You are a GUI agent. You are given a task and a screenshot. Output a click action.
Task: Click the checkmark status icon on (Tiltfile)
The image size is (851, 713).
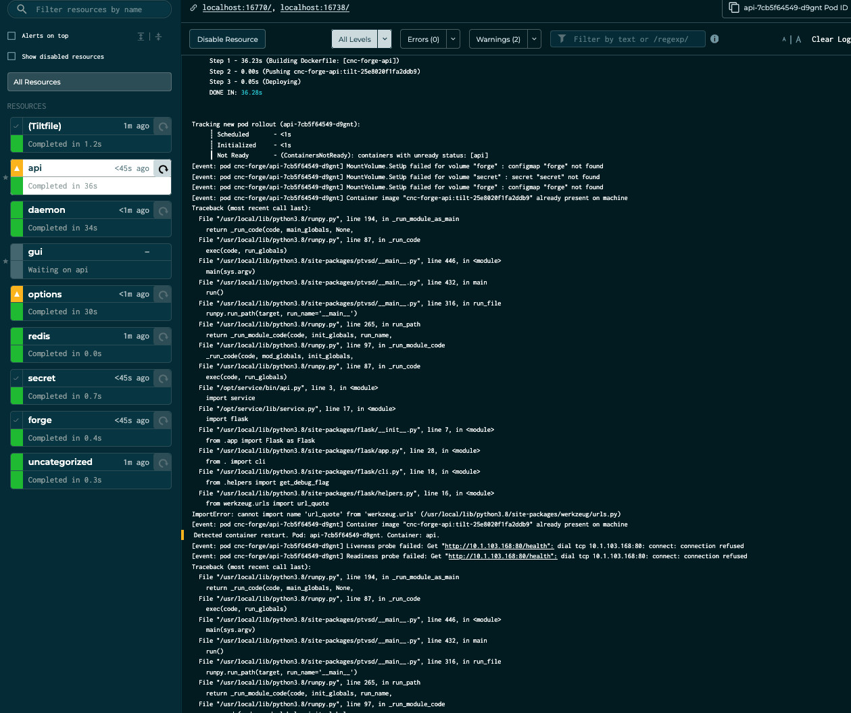click(x=17, y=126)
